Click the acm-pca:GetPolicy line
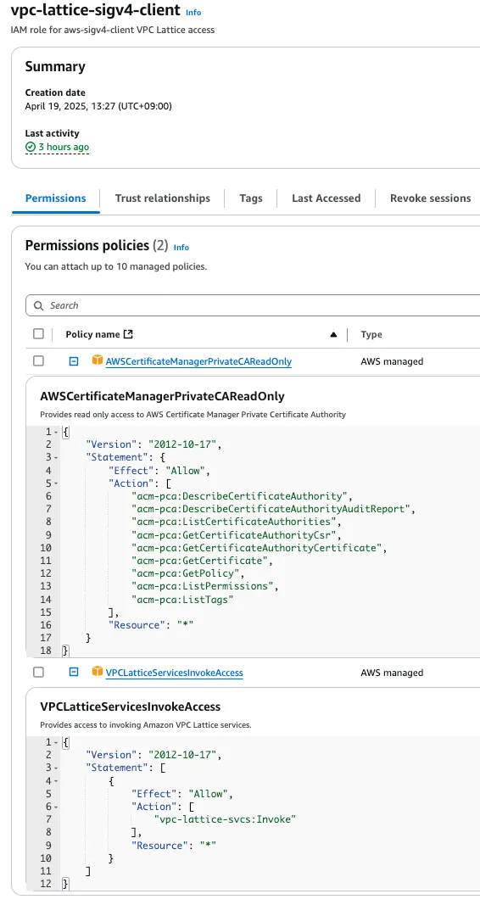The height and width of the screenshot is (905, 480). pyautogui.click(x=188, y=573)
